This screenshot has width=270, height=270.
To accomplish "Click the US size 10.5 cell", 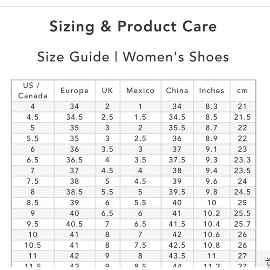I will click(33, 245).
